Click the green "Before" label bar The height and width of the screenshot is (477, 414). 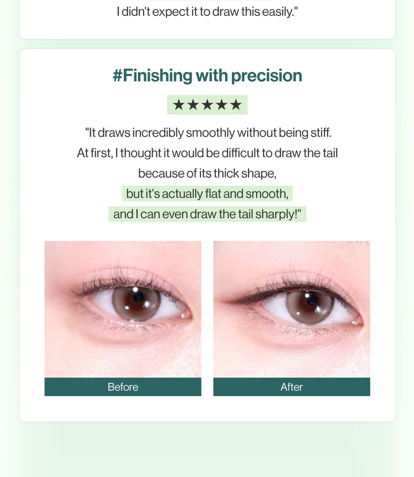(123, 387)
